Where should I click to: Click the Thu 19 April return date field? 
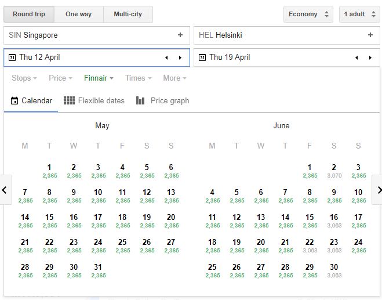point(272,57)
